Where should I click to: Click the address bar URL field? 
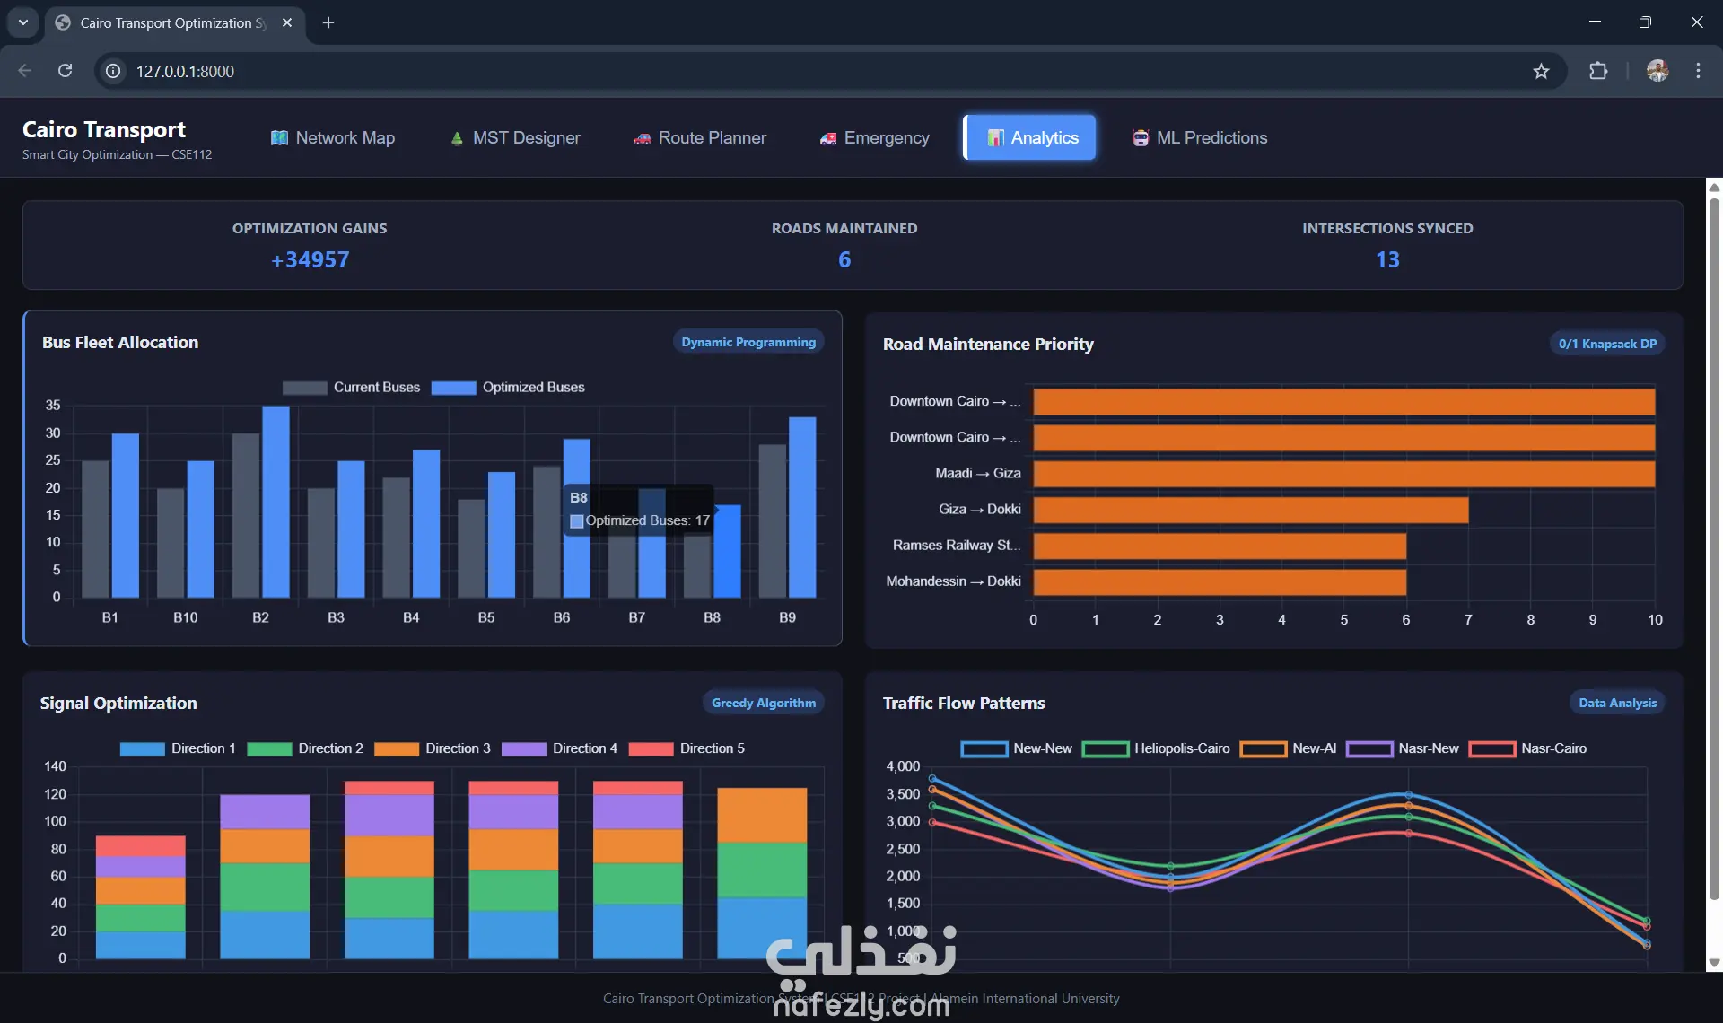coord(808,71)
